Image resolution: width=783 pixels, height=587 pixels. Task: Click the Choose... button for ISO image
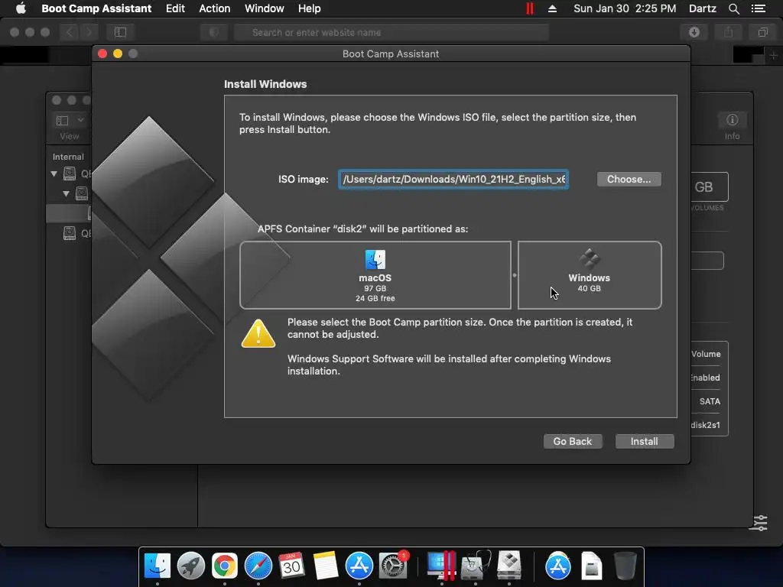pos(629,179)
